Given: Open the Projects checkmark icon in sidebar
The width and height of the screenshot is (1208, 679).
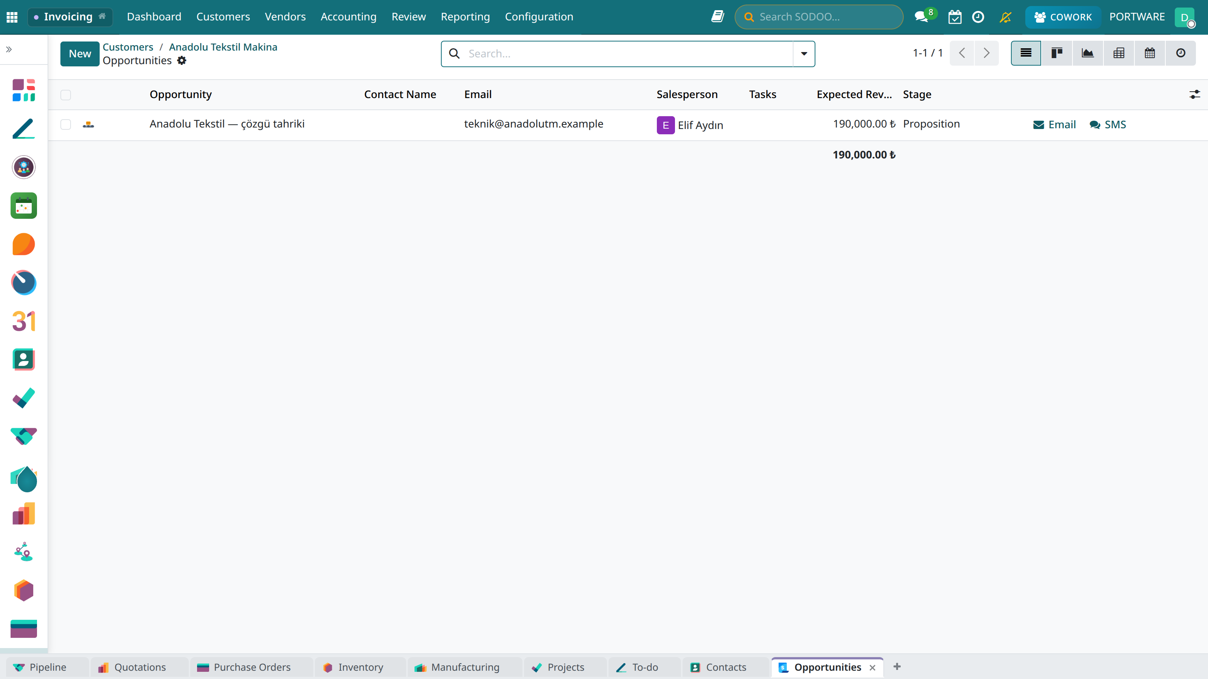Looking at the screenshot, I should (x=23, y=398).
